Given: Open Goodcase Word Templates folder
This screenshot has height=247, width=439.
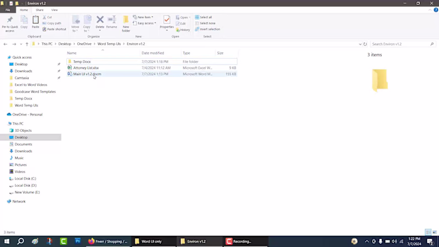Looking at the screenshot, I should point(35,92).
